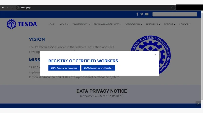The height and width of the screenshot is (113, 203).
Task: Click the TESDA gear logo in header
Action: [11, 24]
